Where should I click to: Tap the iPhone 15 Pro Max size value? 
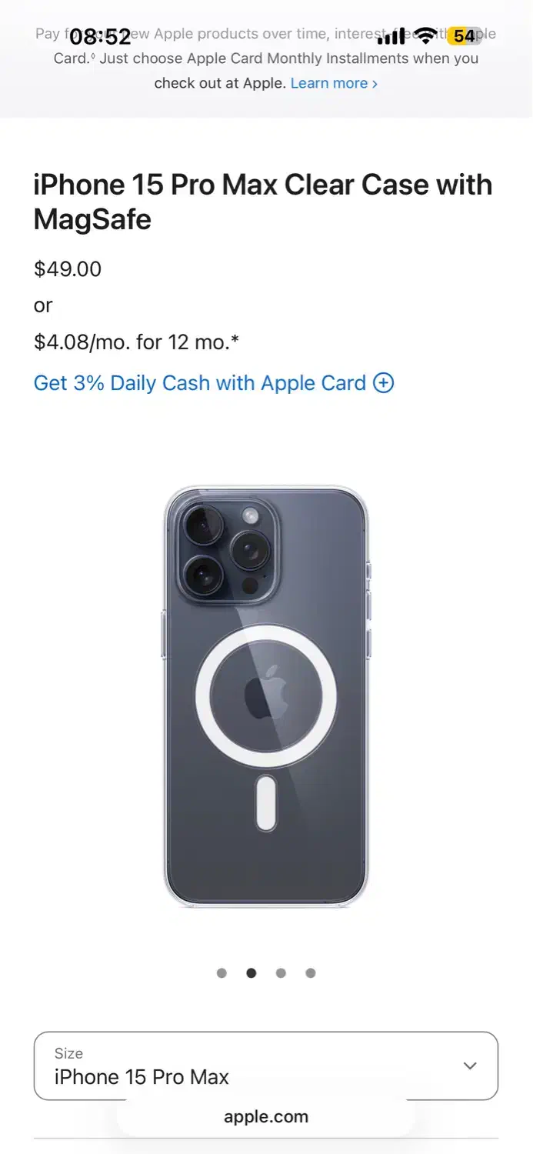[142, 1077]
